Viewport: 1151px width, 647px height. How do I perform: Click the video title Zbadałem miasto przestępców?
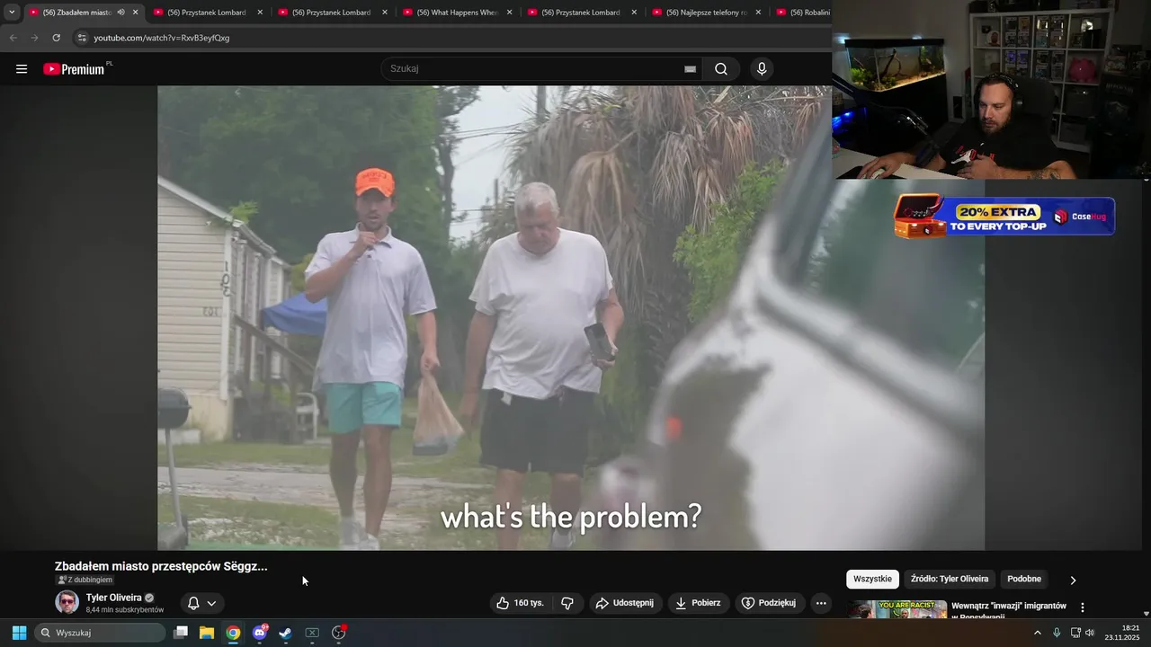[x=161, y=566]
